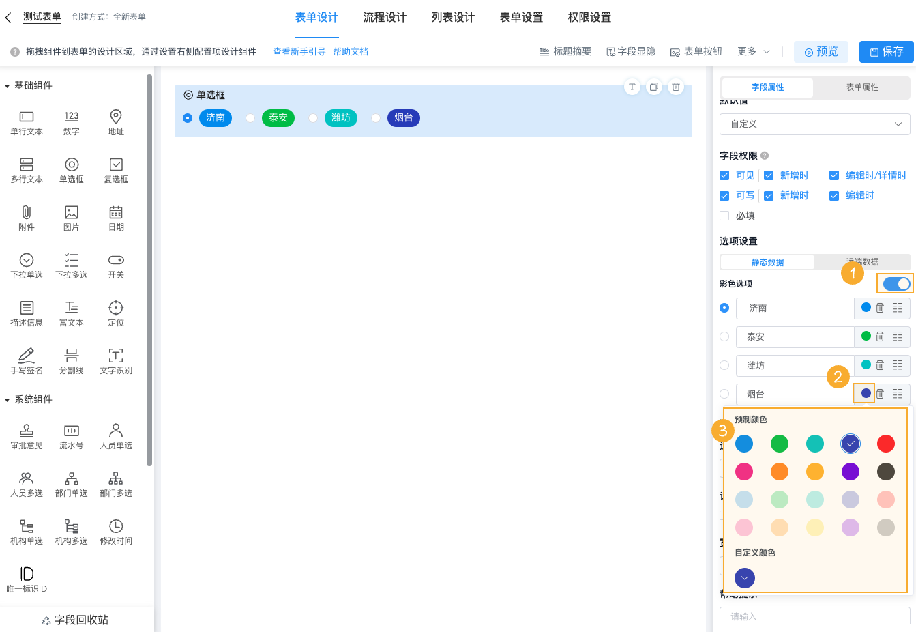Click the 流水号 system component

click(x=71, y=436)
